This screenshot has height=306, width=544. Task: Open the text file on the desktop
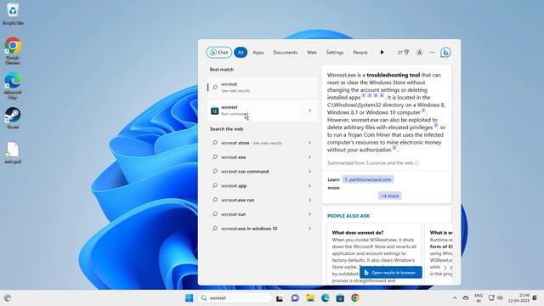[13, 153]
